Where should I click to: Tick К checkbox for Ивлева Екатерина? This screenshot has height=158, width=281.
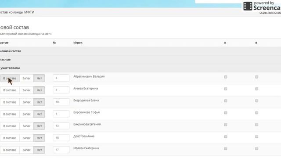click(x=226, y=149)
